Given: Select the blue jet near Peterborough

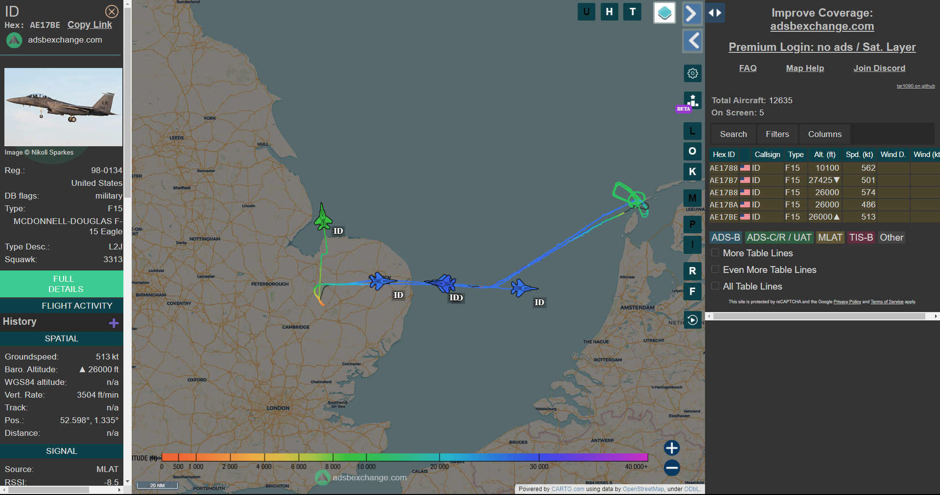Looking at the screenshot, I should [x=381, y=281].
